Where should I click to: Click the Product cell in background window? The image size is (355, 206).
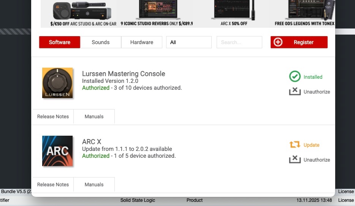(x=195, y=200)
